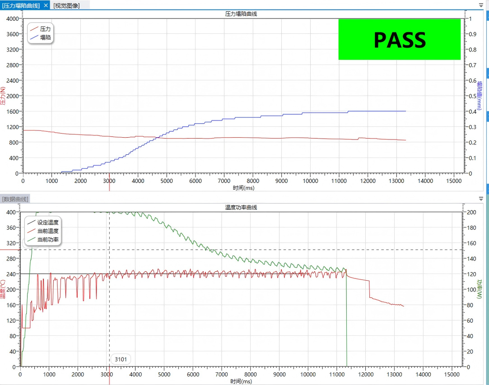Screen dimensions: 489x385
Task: Click the 当前功率 legend entry
Action: (x=43, y=239)
